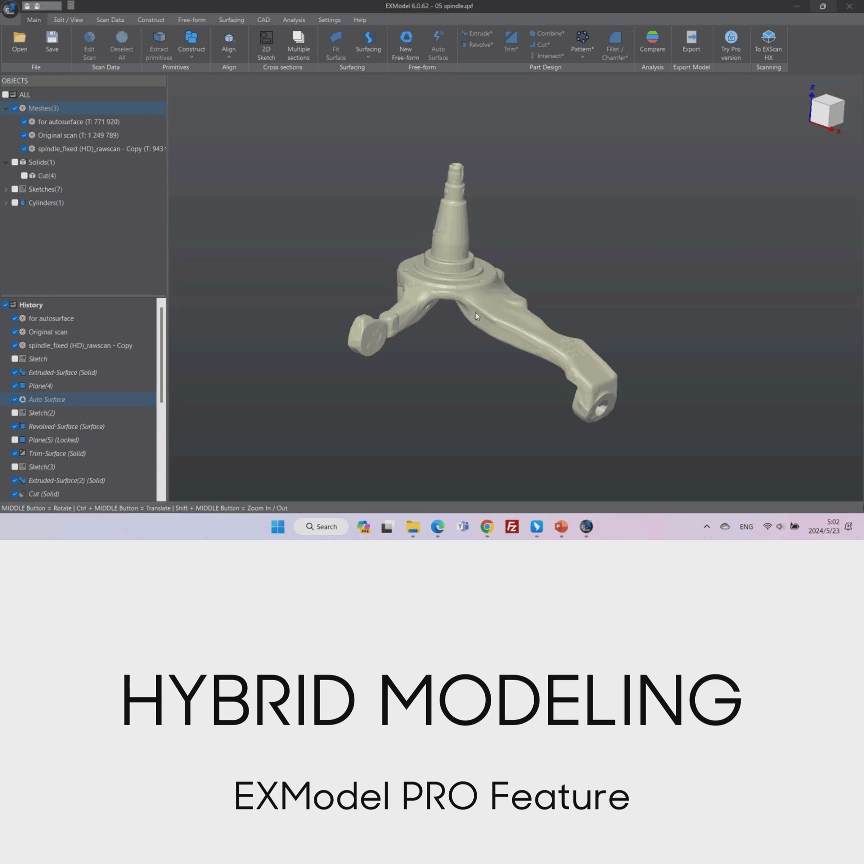Click the To EXScan HX icon
The image size is (864, 864).
click(x=768, y=38)
